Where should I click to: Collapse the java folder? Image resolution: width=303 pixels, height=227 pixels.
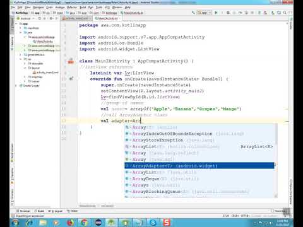point(20,33)
